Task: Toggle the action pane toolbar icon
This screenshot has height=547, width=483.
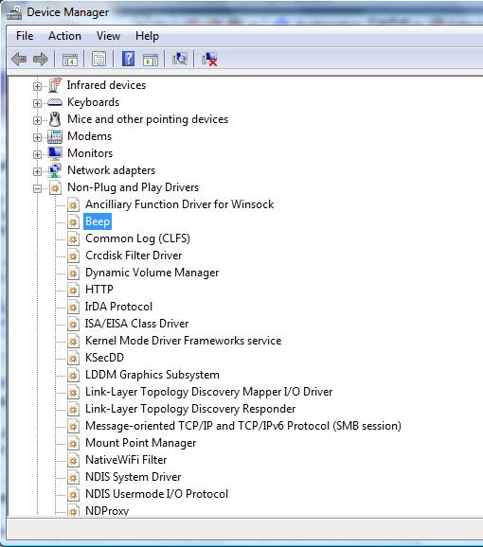Action: (x=151, y=60)
